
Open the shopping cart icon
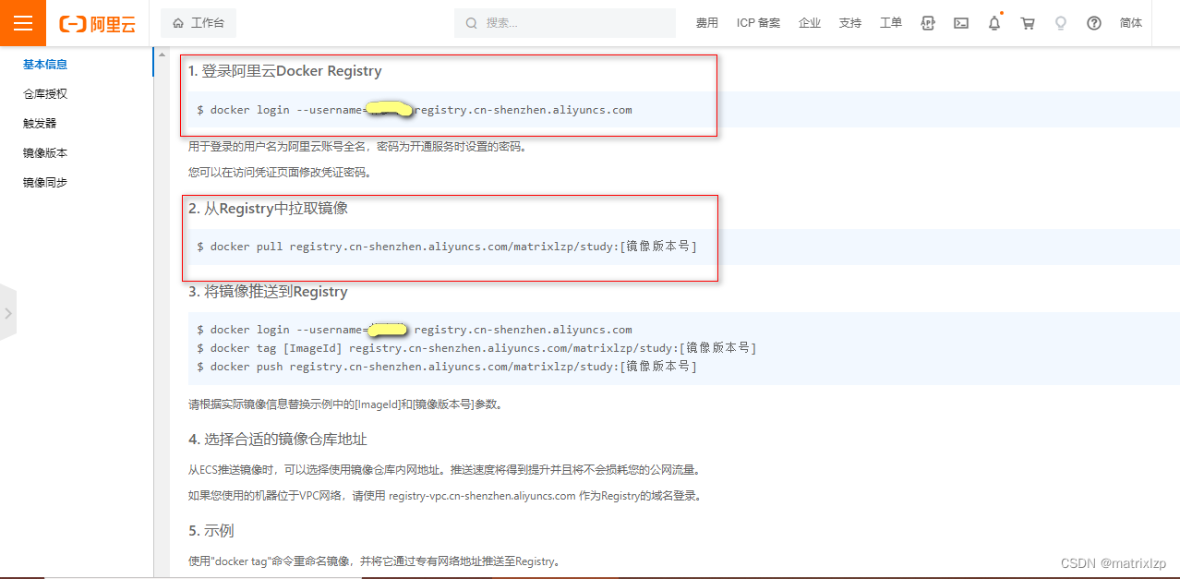1028,23
